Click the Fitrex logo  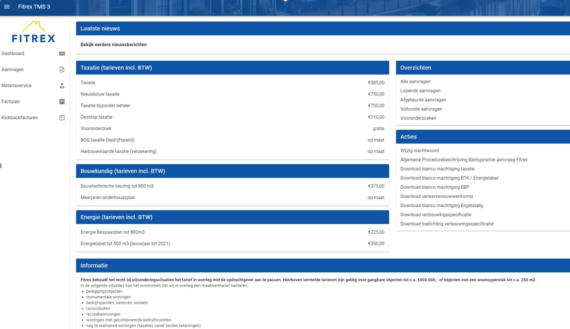point(34,32)
